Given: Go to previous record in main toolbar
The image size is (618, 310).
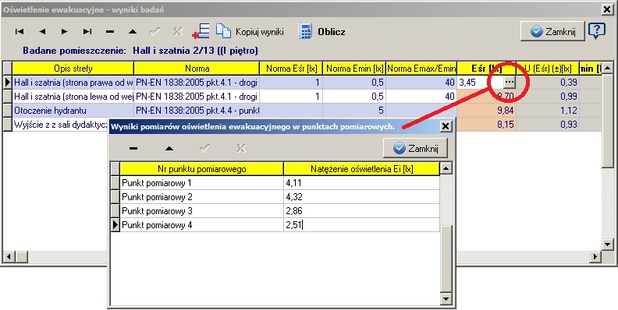Looking at the screenshot, I should 42,31.
